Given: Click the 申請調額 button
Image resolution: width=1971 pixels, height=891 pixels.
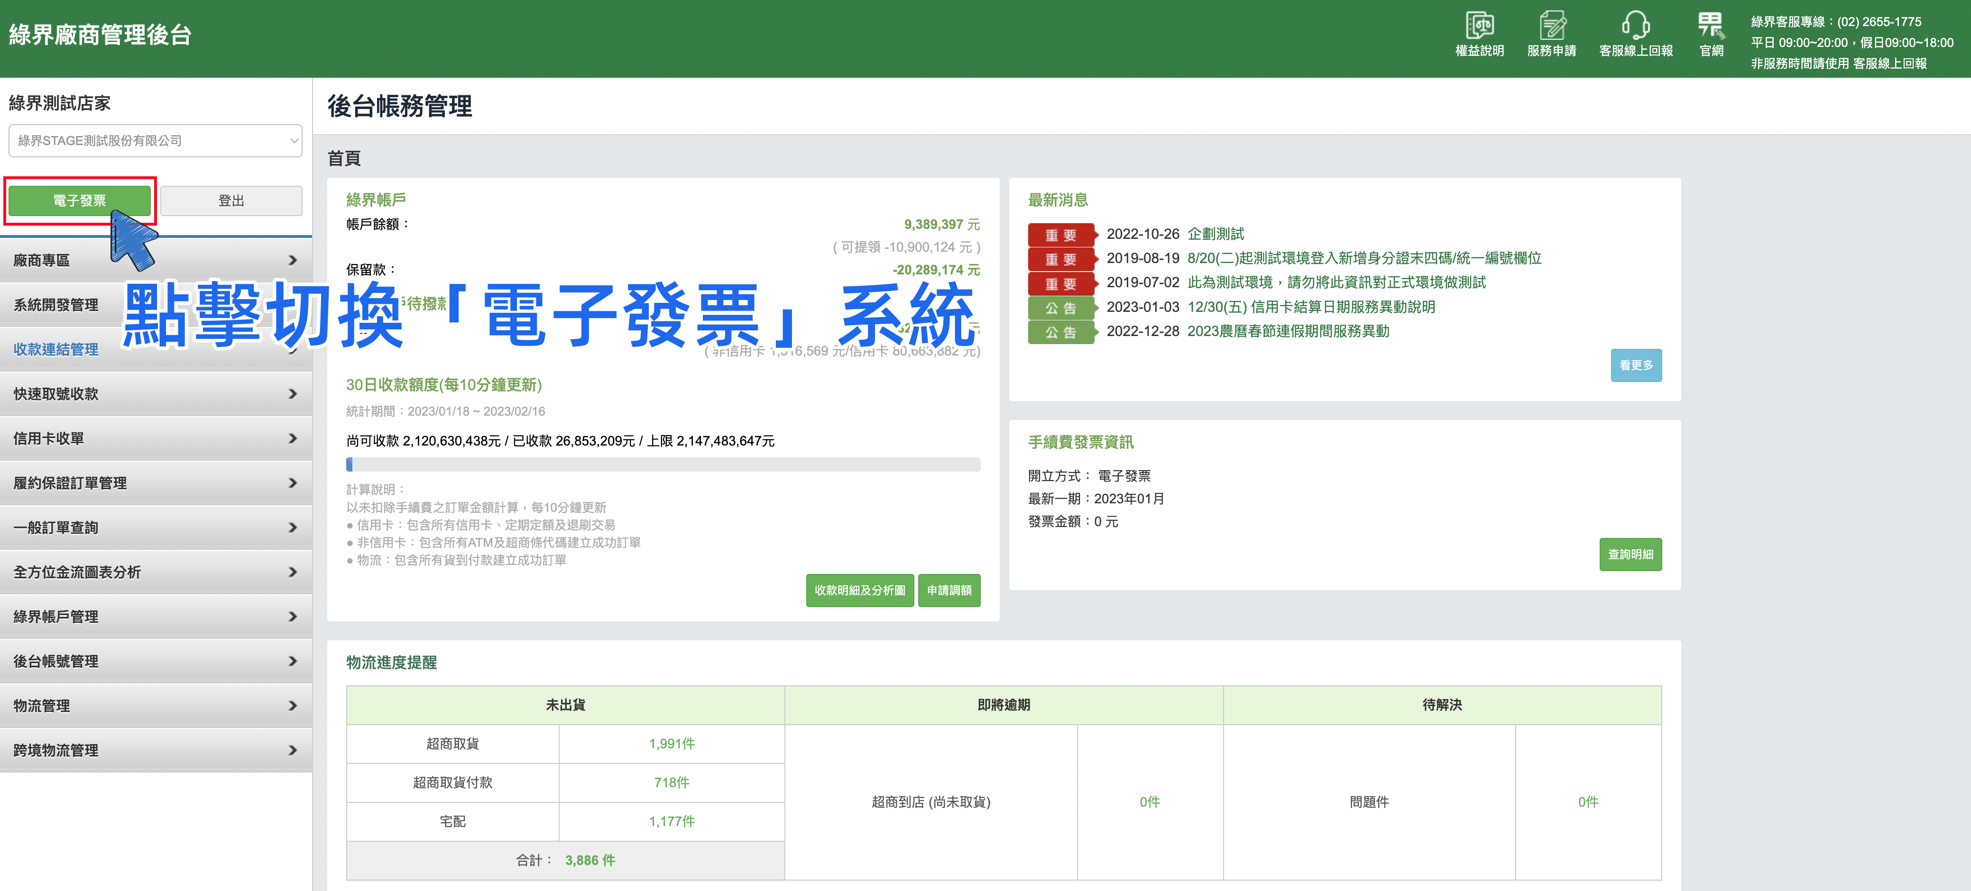Looking at the screenshot, I should (949, 590).
